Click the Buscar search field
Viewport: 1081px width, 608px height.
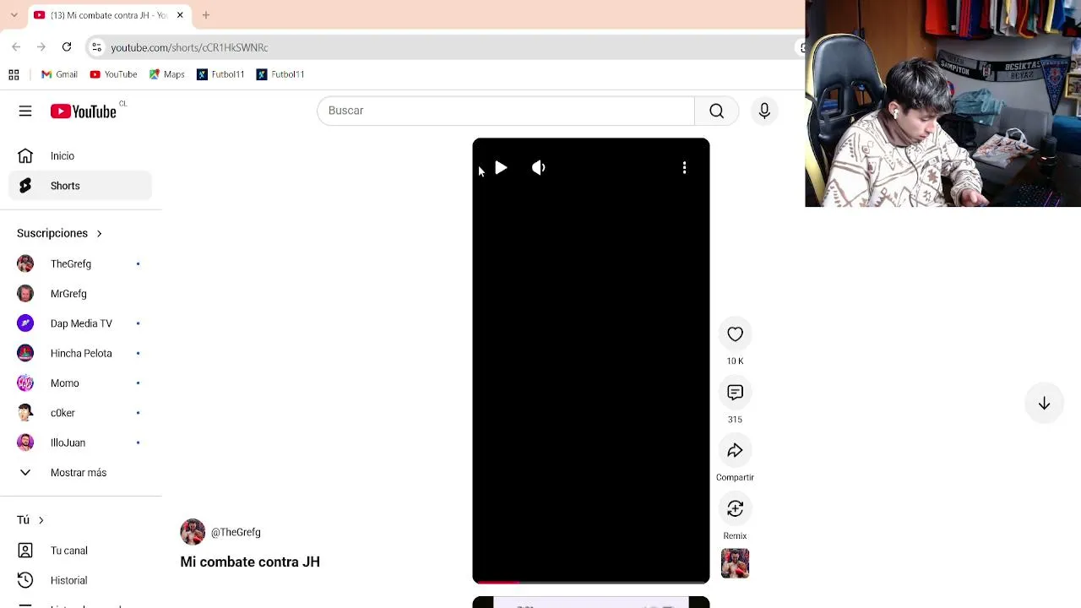pos(506,111)
